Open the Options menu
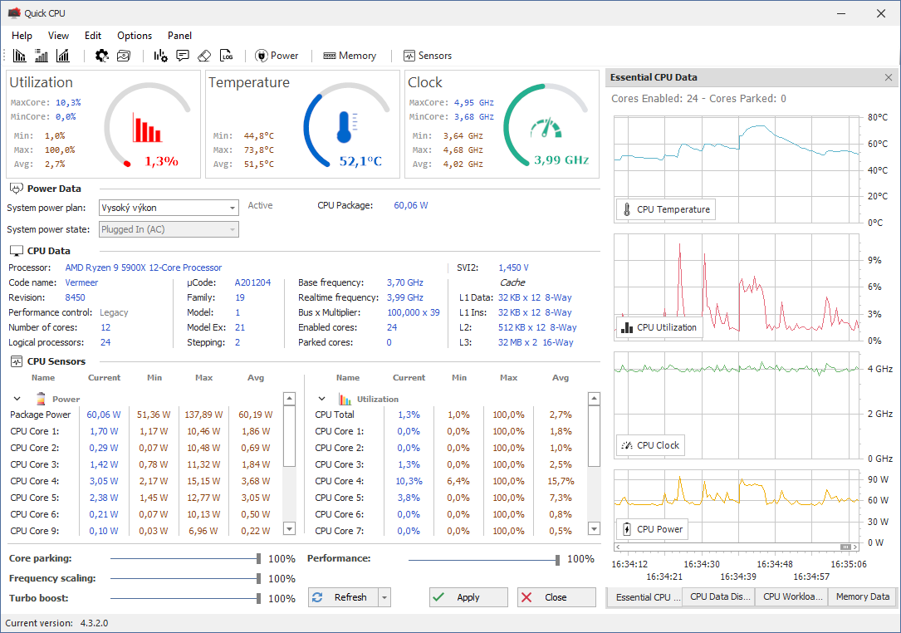 pyautogui.click(x=135, y=36)
